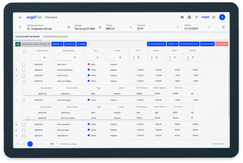
Task: Click the flag icon in header
Action: point(197,17)
